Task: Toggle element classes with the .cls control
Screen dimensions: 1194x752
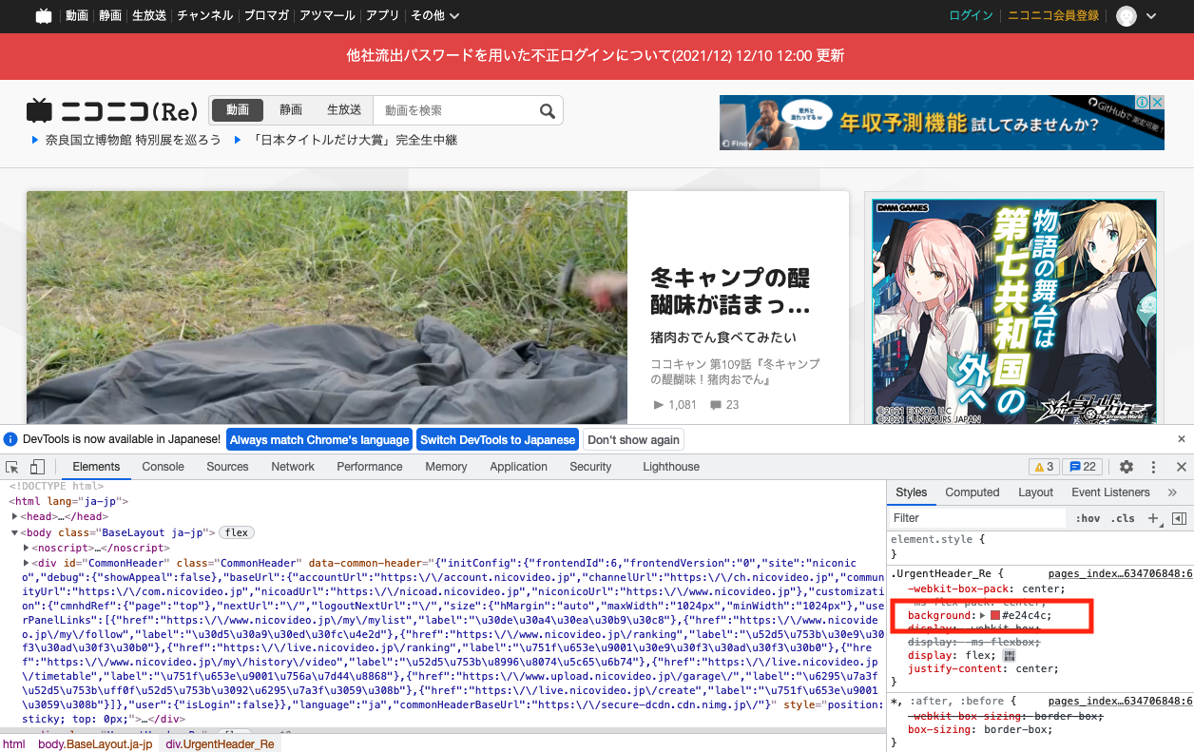Action: pos(1125,518)
